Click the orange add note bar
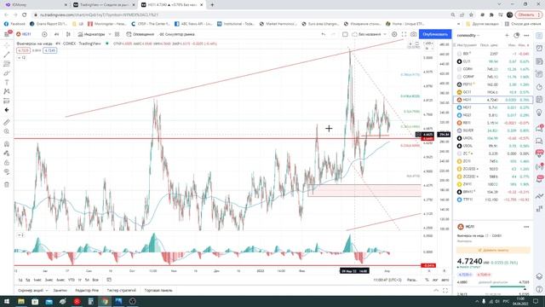Image resolution: width=545 pixels, height=307 pixels. point(493,250)
